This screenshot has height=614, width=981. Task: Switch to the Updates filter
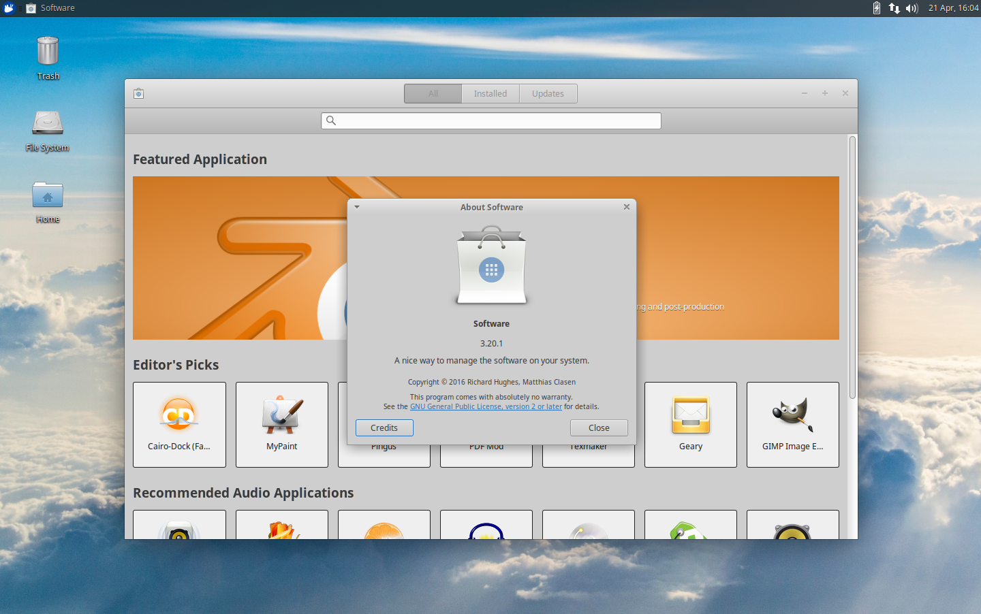548,93
